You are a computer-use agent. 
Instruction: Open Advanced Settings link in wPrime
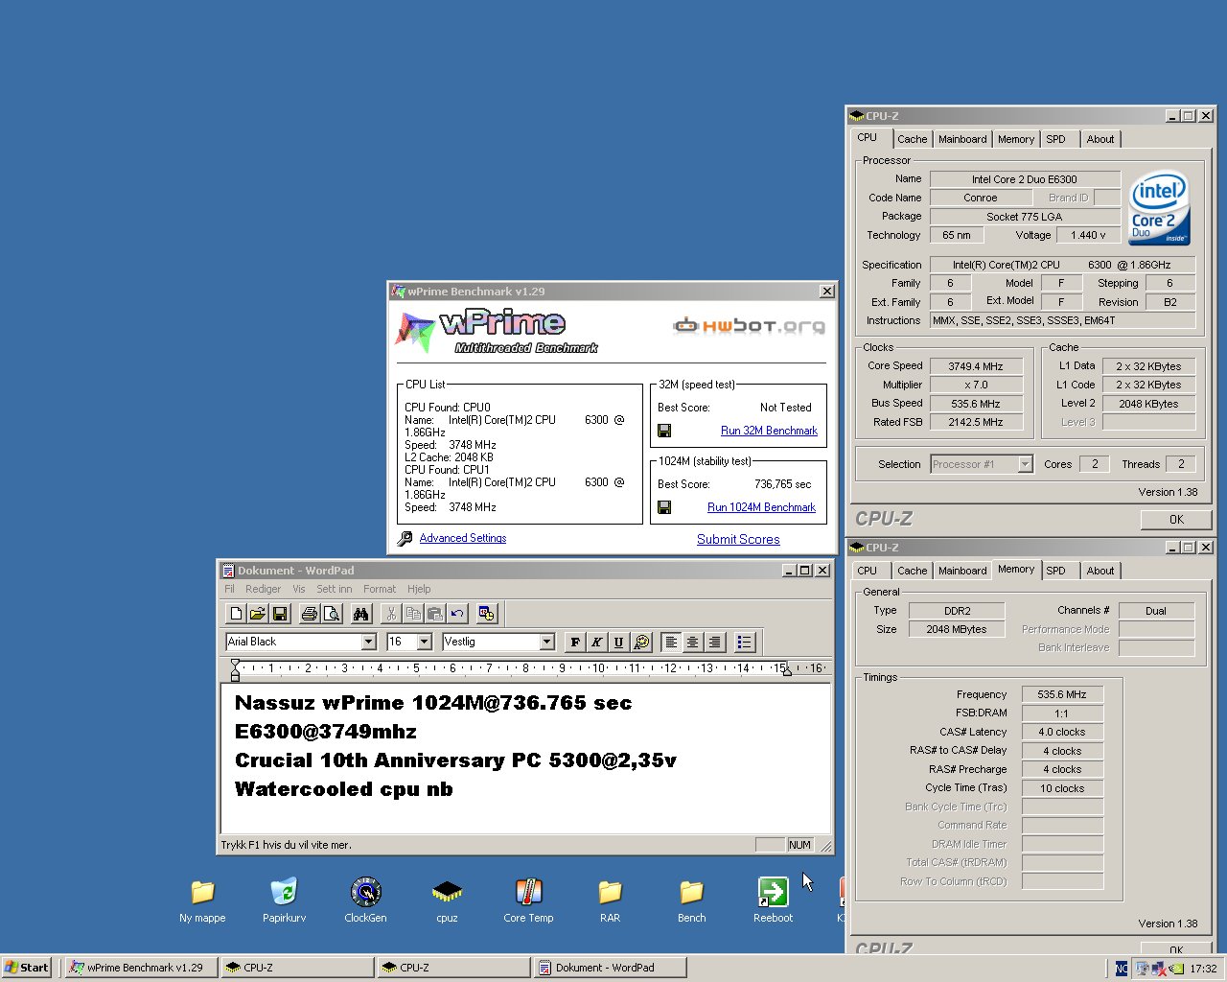463,538
